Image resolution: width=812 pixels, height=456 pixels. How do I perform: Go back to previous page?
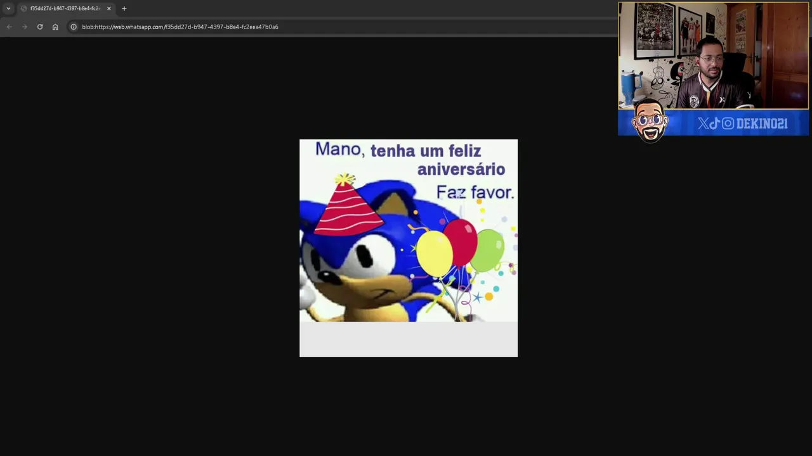9,27
